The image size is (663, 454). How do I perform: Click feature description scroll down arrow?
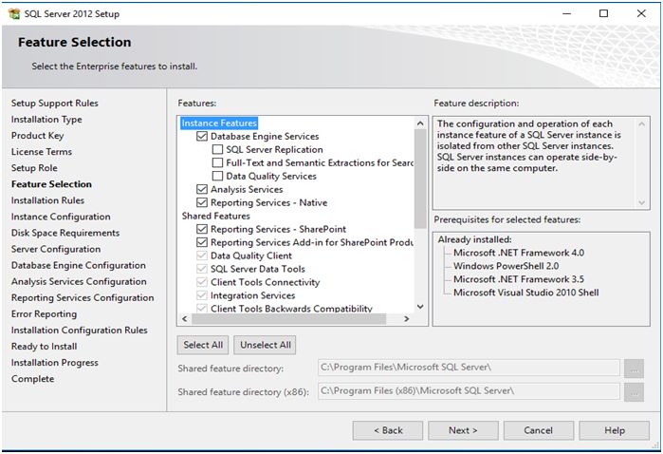coord(641,202)
